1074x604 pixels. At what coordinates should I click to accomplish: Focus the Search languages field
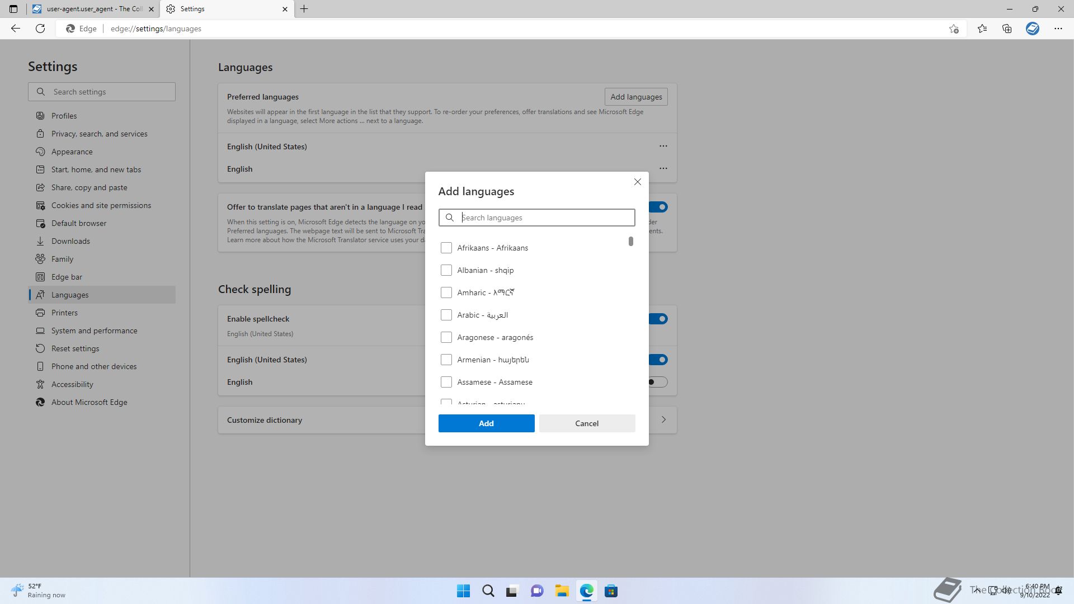click(545, 218)
